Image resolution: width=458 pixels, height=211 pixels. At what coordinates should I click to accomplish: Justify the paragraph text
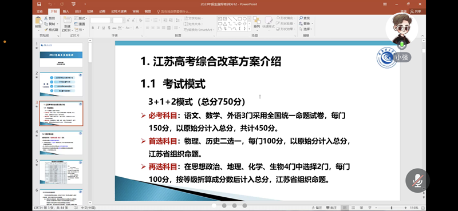(x=164, y=28)
